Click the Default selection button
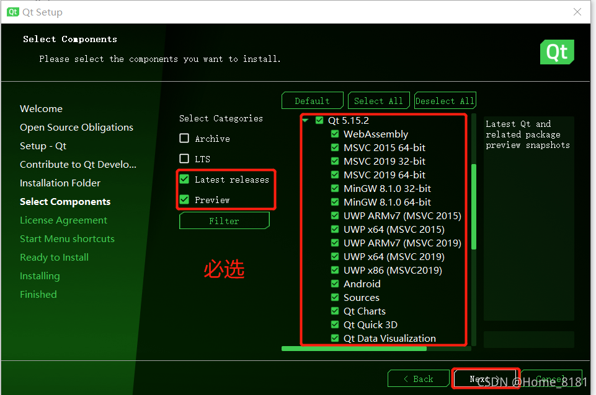596x395 pixels. [x=313, y=100]
